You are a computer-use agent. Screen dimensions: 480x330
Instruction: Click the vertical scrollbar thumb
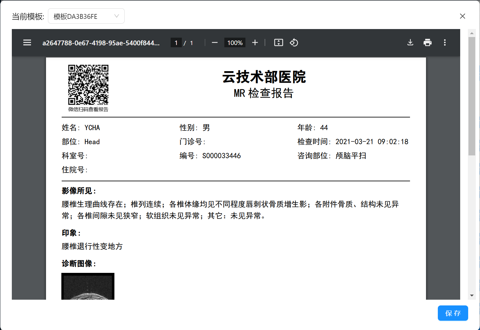click(x=472, y=96)
